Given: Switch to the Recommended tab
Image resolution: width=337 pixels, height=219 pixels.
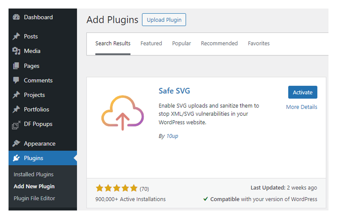Looking at the screenshot, I should tap(219, 44).
